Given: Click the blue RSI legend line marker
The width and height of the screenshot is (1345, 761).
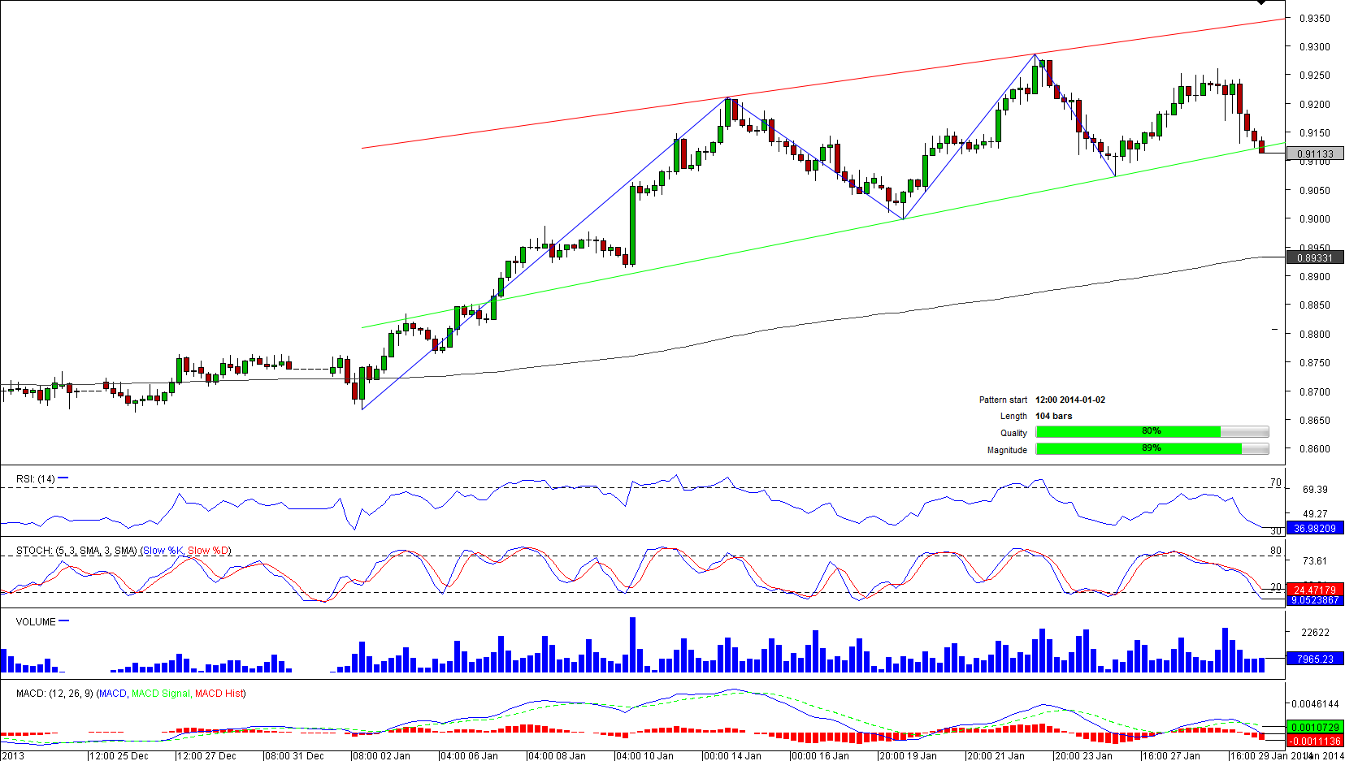Looking at the screenshot, I should 63,478.
